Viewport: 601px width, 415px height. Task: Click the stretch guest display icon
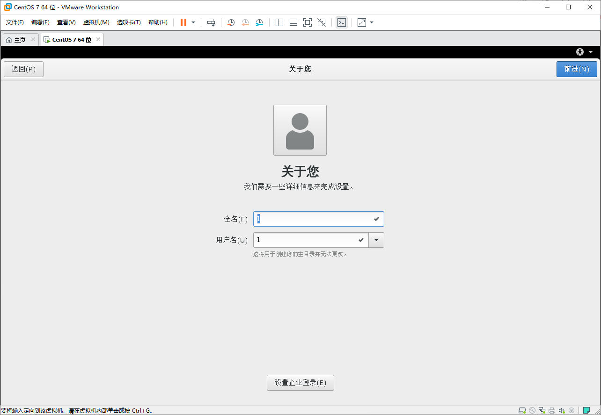pos(362,22)
